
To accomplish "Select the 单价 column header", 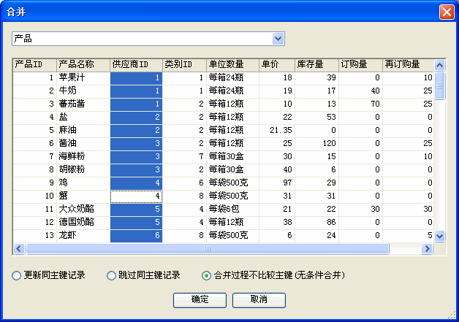I will (277, 64).
